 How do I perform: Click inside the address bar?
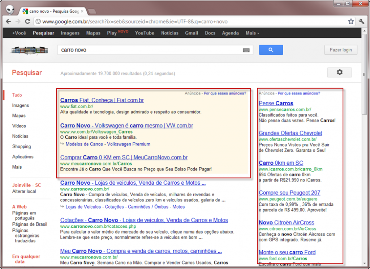[145, 21]
